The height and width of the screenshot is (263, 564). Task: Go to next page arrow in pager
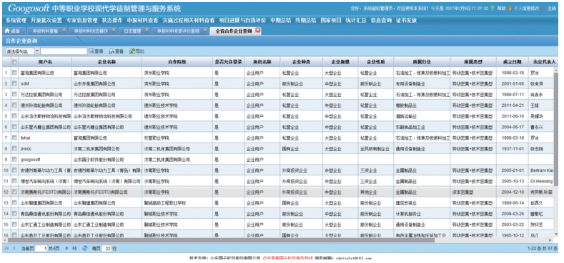coord(66,248)
